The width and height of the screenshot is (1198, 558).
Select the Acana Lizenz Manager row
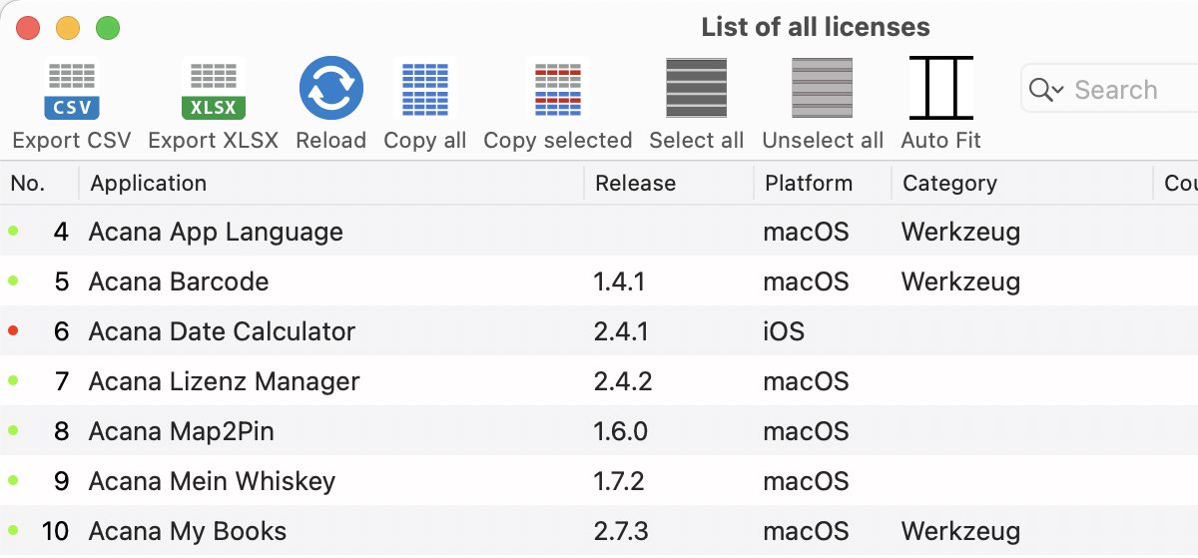[599, 381]
